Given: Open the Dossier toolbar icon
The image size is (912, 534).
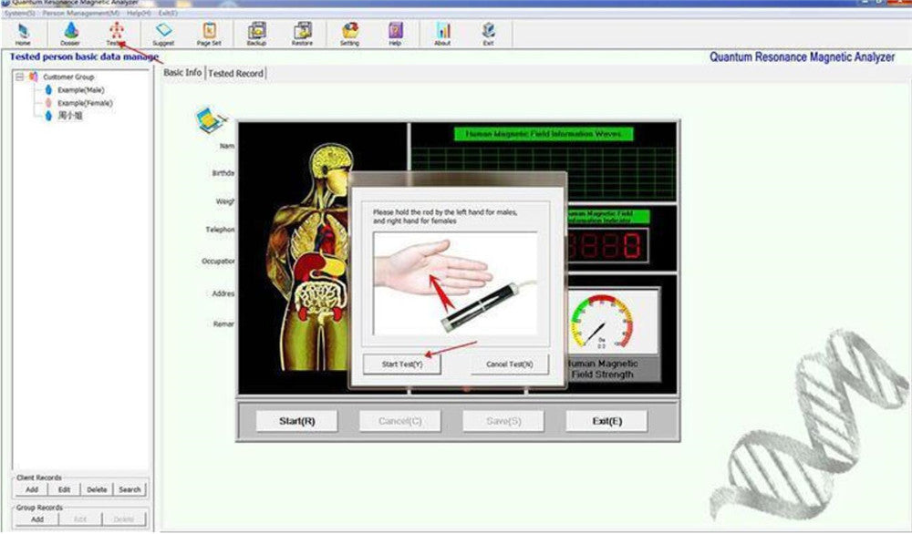Looking at the screenshot, I should [x=71, y=34].
